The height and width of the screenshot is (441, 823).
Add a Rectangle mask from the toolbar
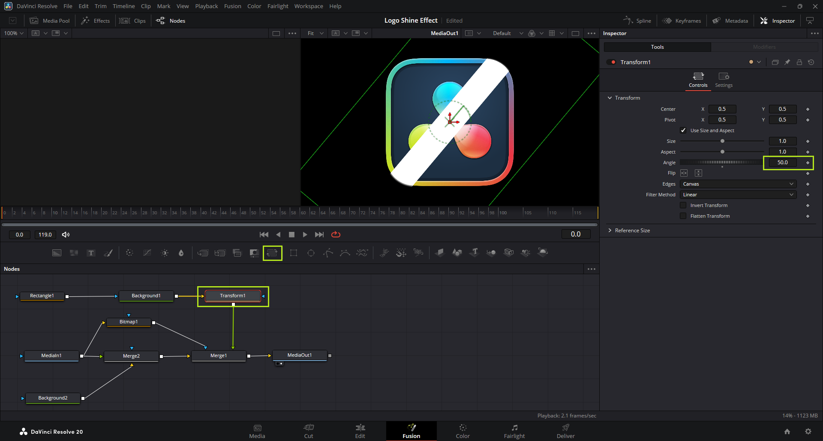[x=294, y=253]
